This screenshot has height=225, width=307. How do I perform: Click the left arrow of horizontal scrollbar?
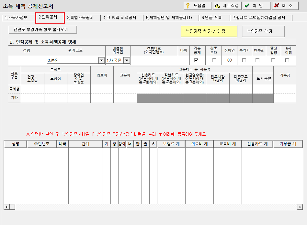tap(7, 207)
